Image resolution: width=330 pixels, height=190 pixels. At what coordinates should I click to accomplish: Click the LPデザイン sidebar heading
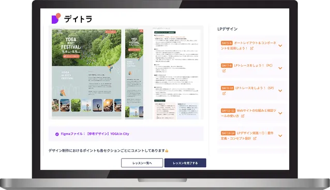coord(227,29)
